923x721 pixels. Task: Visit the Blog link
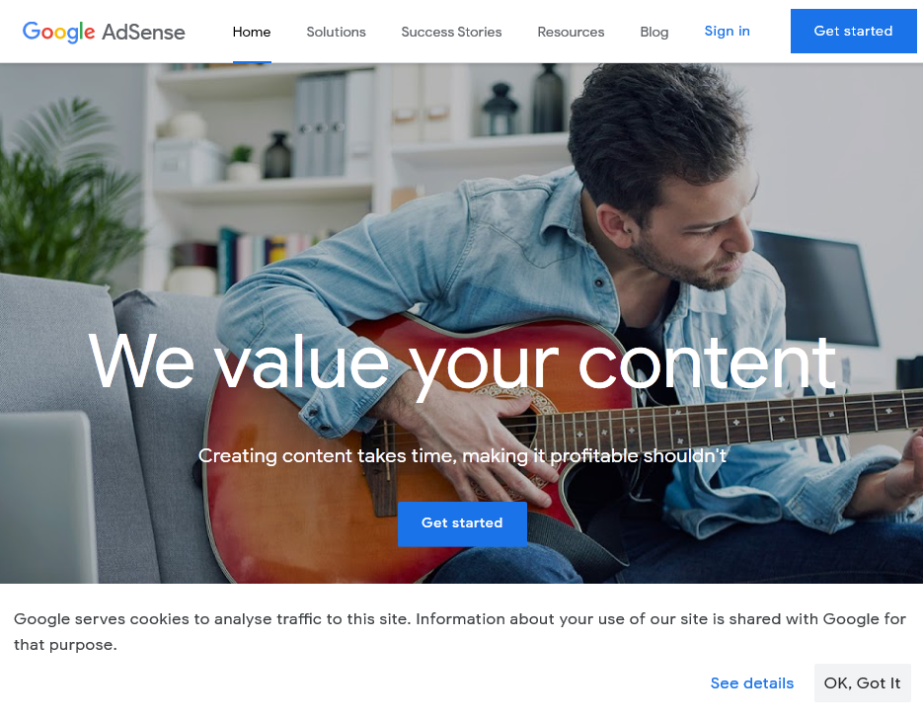654,32
